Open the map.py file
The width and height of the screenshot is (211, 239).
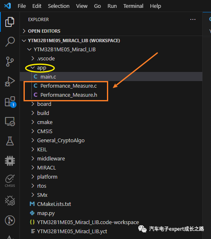(111, 213)
